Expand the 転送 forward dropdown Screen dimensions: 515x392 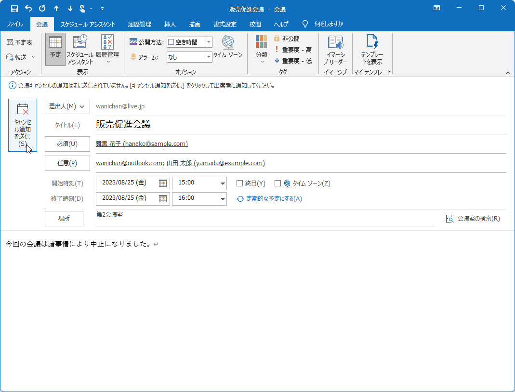tap(33, 57)
